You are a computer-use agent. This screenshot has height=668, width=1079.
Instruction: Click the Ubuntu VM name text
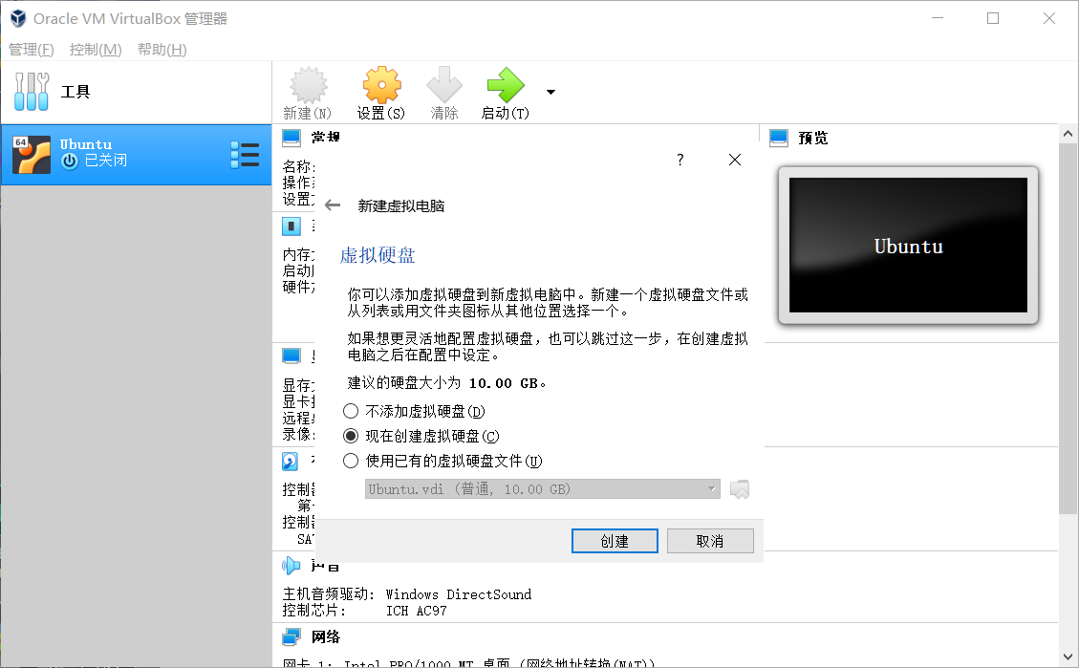pyautogui.click(x=85, y=144)
